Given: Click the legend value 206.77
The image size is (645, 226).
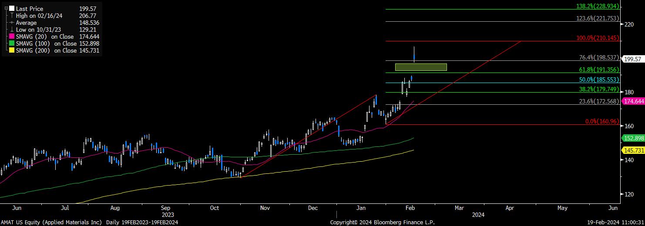Looking at the screenshot, I should tap(87, 16).
